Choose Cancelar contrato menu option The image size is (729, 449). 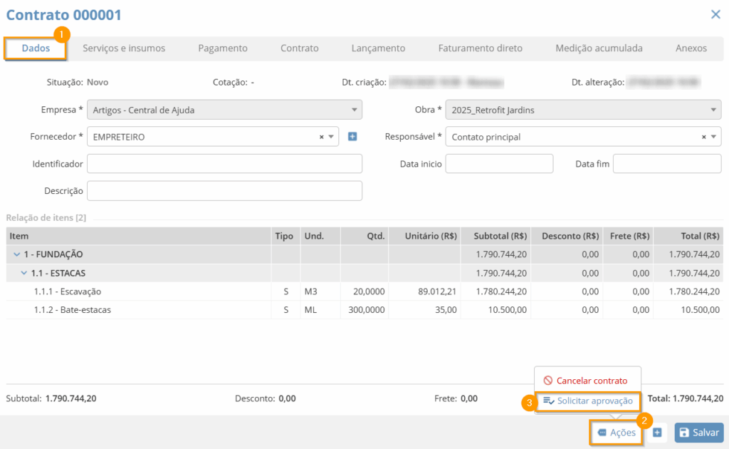pyautogui.click(x=591, y=381)
